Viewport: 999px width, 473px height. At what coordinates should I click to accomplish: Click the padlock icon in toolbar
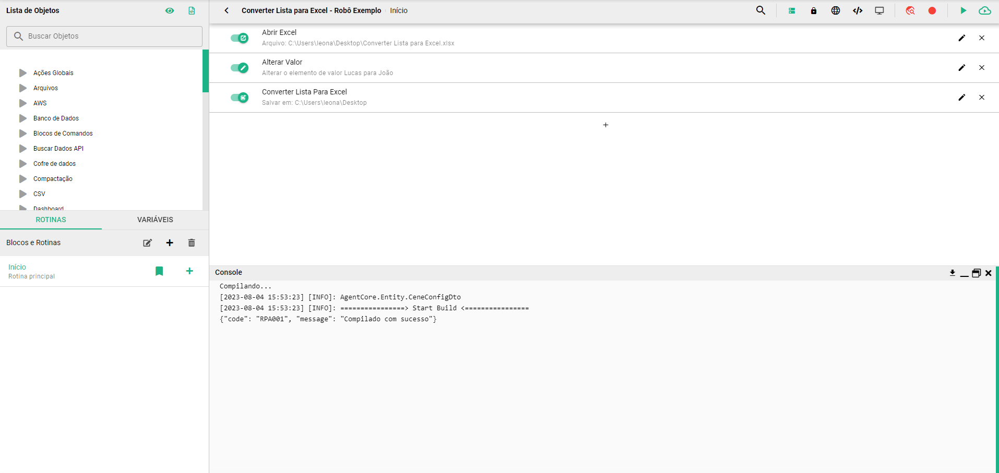pos(813,11)
